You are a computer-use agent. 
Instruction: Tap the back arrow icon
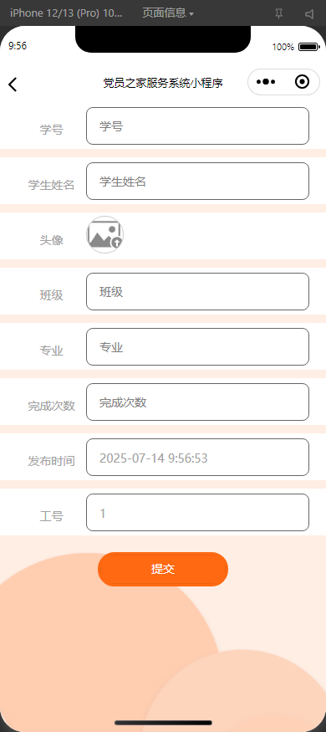(x=13, y=84)
